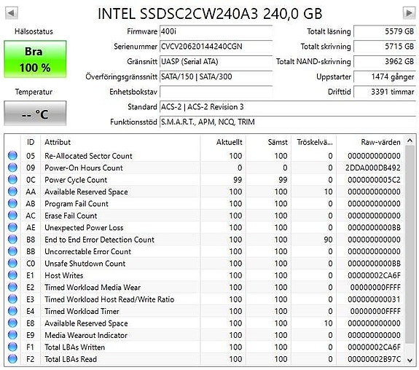Click raw value 00000000031
Screen dimensions: 419x370
tap(374, 299)
